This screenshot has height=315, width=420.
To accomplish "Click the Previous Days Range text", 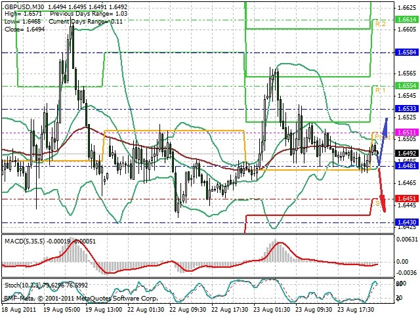I will [x=80, y=14].
